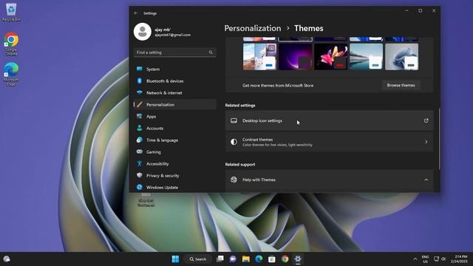The height and width of the screenshot is (266, 473).
Task: Focus the Find a setting search box
Action: (174, 52)
